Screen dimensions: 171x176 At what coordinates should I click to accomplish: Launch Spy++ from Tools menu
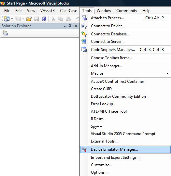tap(125, 126)
